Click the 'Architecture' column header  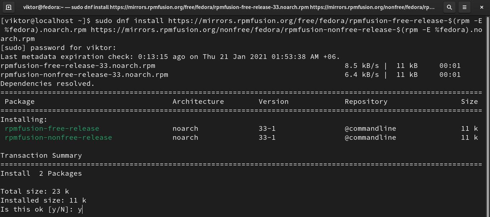[198, 102]
